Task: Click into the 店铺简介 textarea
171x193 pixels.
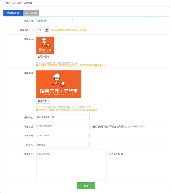Action: tap(72, 165)
